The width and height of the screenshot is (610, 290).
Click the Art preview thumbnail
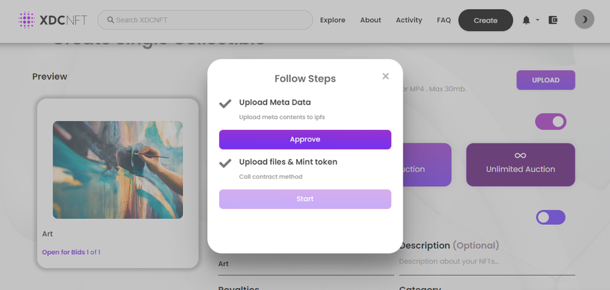tap(118, 170)
